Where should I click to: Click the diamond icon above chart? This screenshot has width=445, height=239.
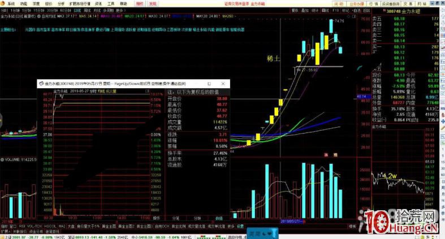coord(349,16)
